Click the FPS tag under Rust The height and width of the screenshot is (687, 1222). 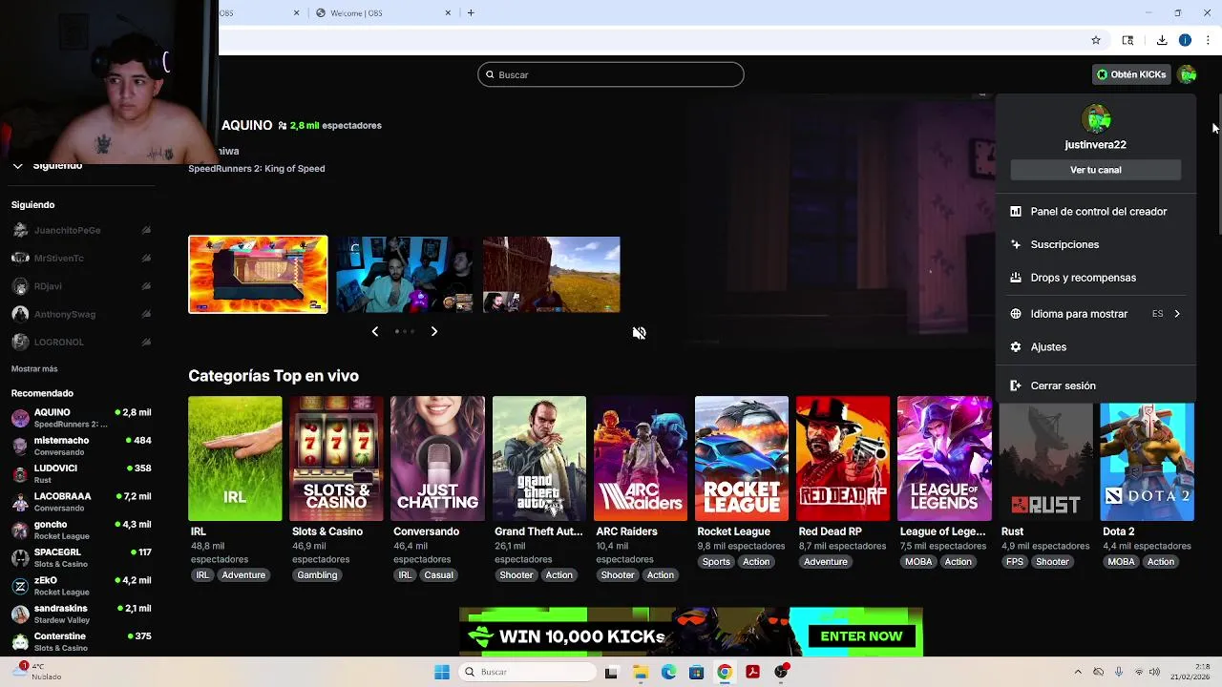tap(1014, 562)
